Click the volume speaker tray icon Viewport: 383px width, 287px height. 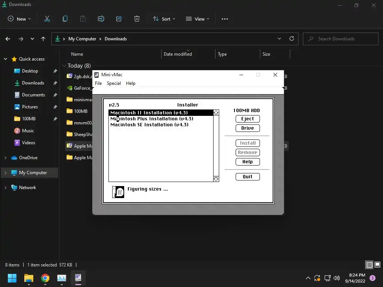click(x=337, y=278)
